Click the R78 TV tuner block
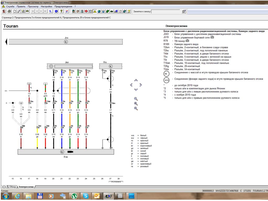This screenshot has height=201, width=268. [x=111, y=66]
